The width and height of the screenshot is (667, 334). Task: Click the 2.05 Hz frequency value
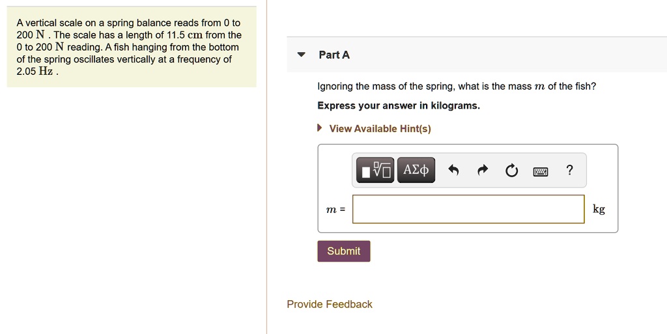click(x=35, y=71)
